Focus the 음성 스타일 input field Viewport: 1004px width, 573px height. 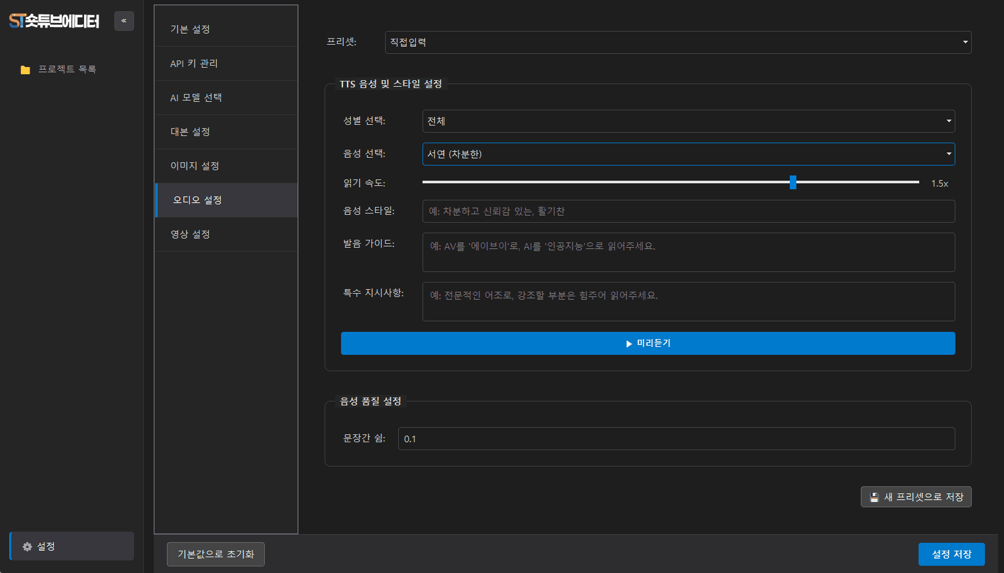click(688, 211)
